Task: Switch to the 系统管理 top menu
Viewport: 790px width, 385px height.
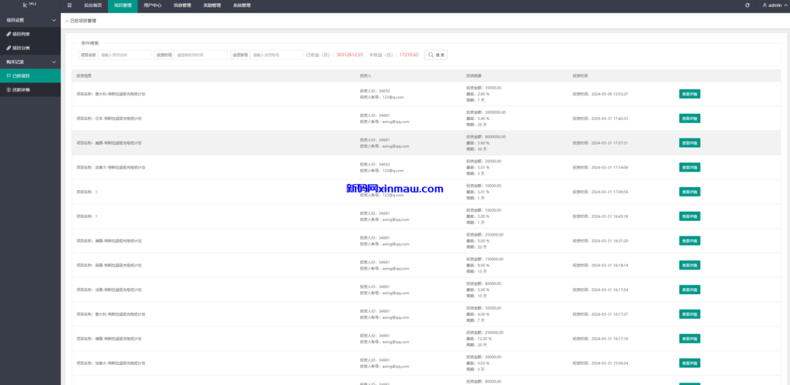Action: tap(241, 5)
